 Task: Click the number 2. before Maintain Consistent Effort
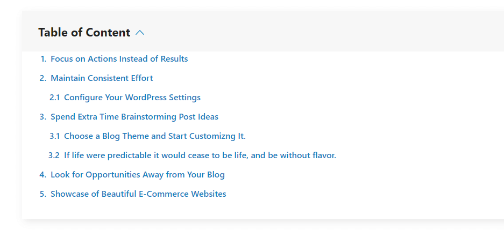click(x=43, y=78)
